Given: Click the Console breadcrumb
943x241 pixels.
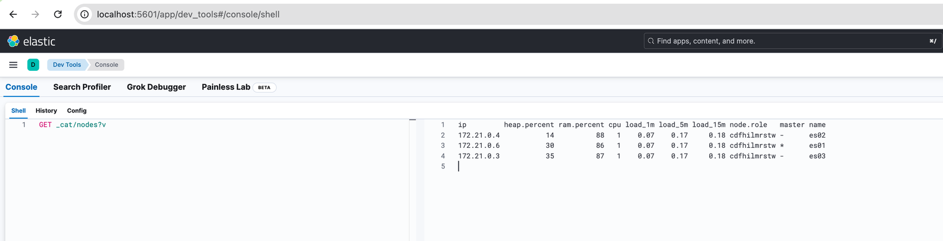Looking at the screenshot, I should [x=106, y=65].
